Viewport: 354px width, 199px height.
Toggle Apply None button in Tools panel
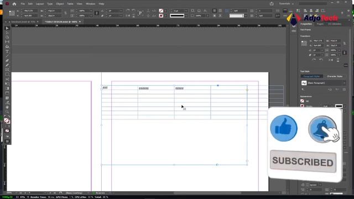pyautogui.click(x=7, y=131)
